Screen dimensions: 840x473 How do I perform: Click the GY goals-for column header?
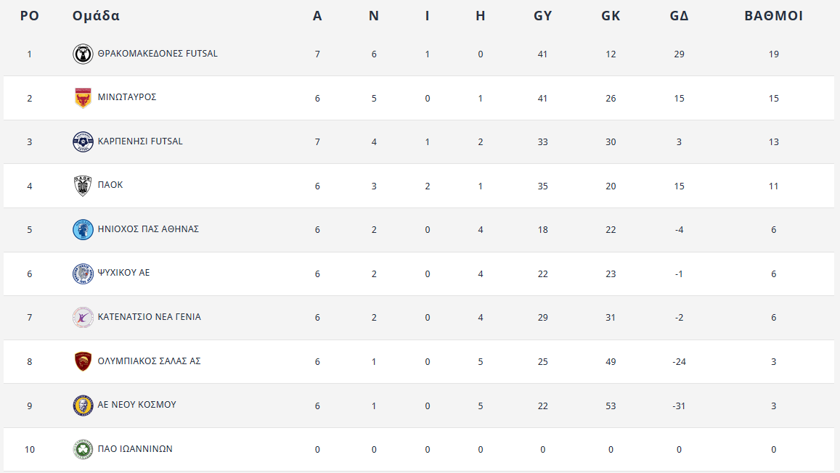[542, 16]
